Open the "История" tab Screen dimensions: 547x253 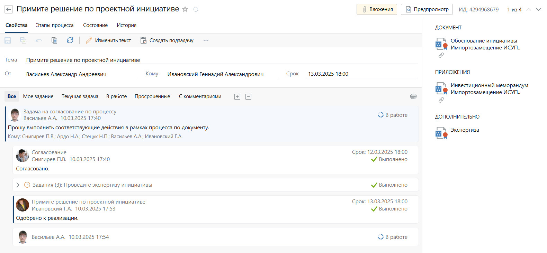pos(126,25)
